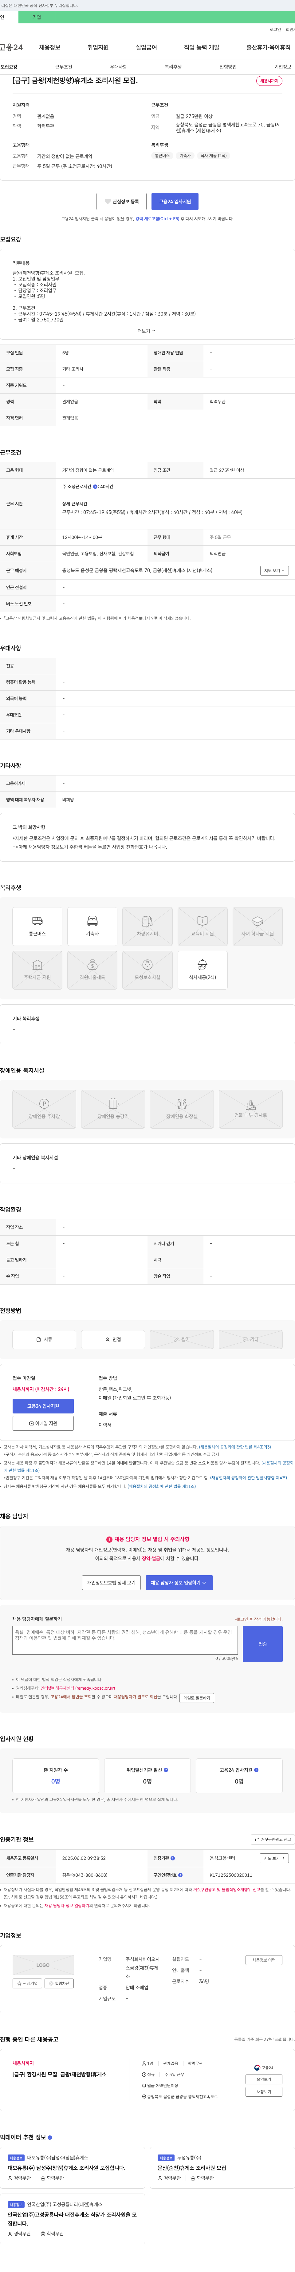Screen dimensions: 295x2272
Task: Open the 직업 능력 개발 menu
Action: pos(202,48)
